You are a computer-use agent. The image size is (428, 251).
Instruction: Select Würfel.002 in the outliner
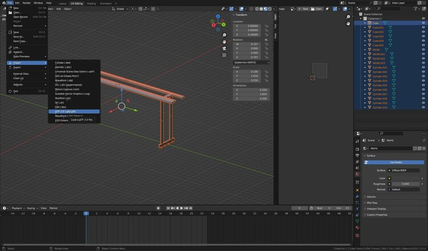coord(379,58)
